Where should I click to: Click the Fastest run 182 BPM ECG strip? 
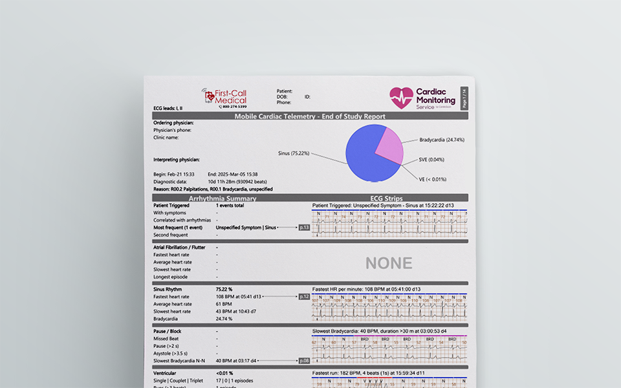click(x=389, y=382)
